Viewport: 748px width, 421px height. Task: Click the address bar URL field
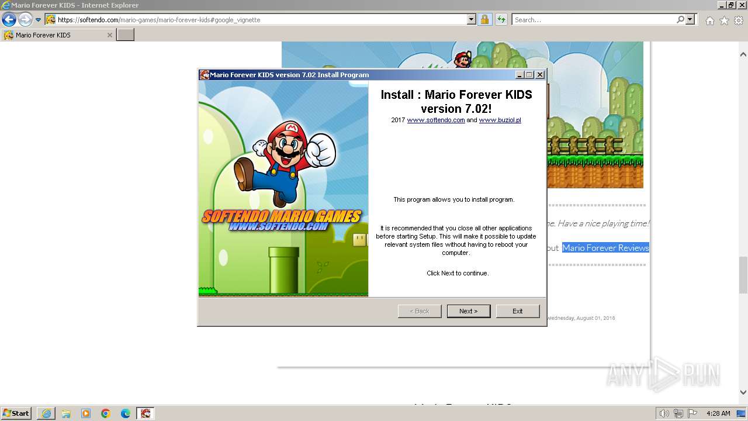coord(262,19)
